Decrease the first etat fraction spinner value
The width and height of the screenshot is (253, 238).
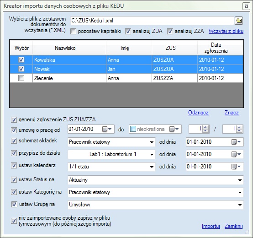[206, 131]
